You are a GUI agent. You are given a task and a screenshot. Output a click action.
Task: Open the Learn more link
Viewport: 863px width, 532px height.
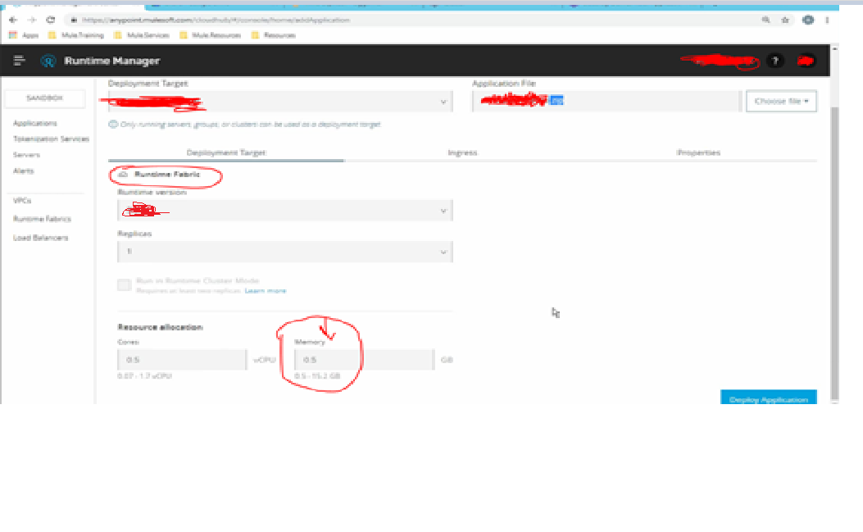(x=266, y=290)
